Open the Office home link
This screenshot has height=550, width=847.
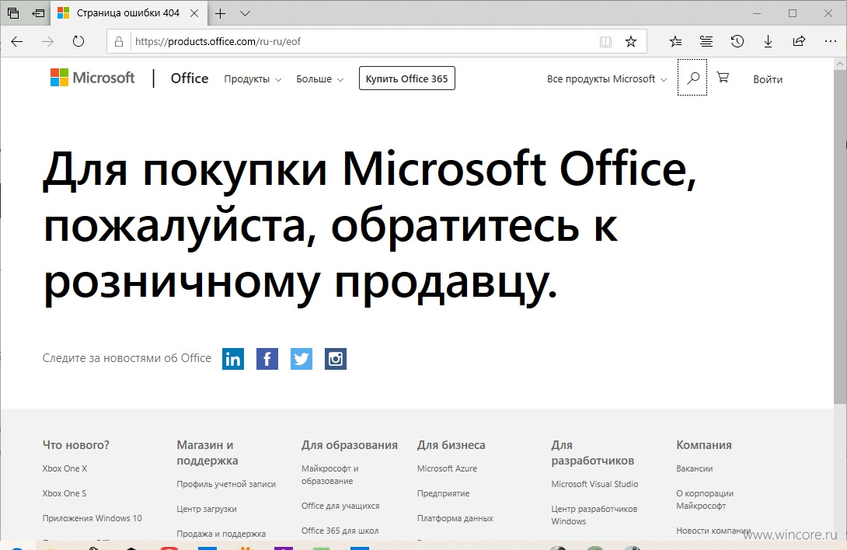point(189,78)
